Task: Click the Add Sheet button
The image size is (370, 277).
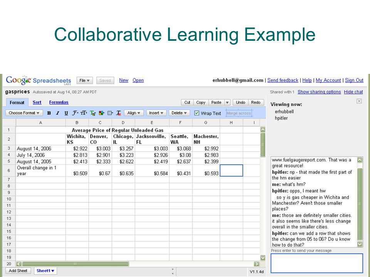Action: tap(18, 271)
